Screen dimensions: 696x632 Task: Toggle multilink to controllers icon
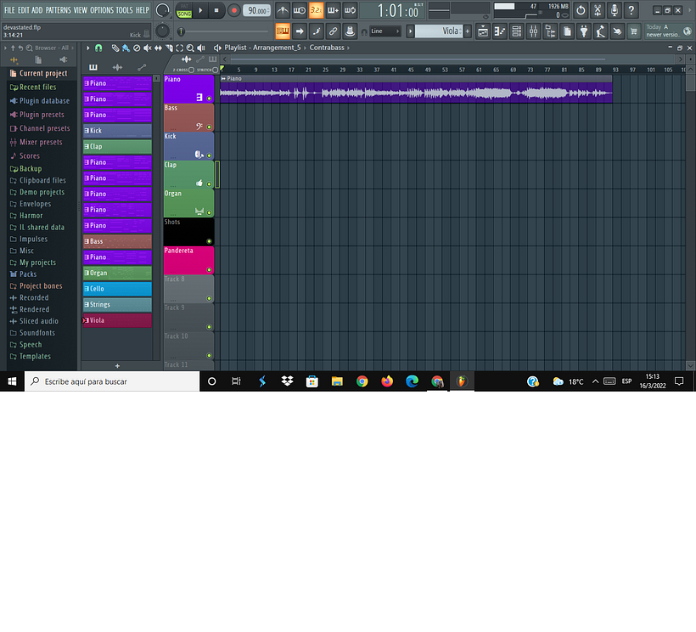click(350, 31)
